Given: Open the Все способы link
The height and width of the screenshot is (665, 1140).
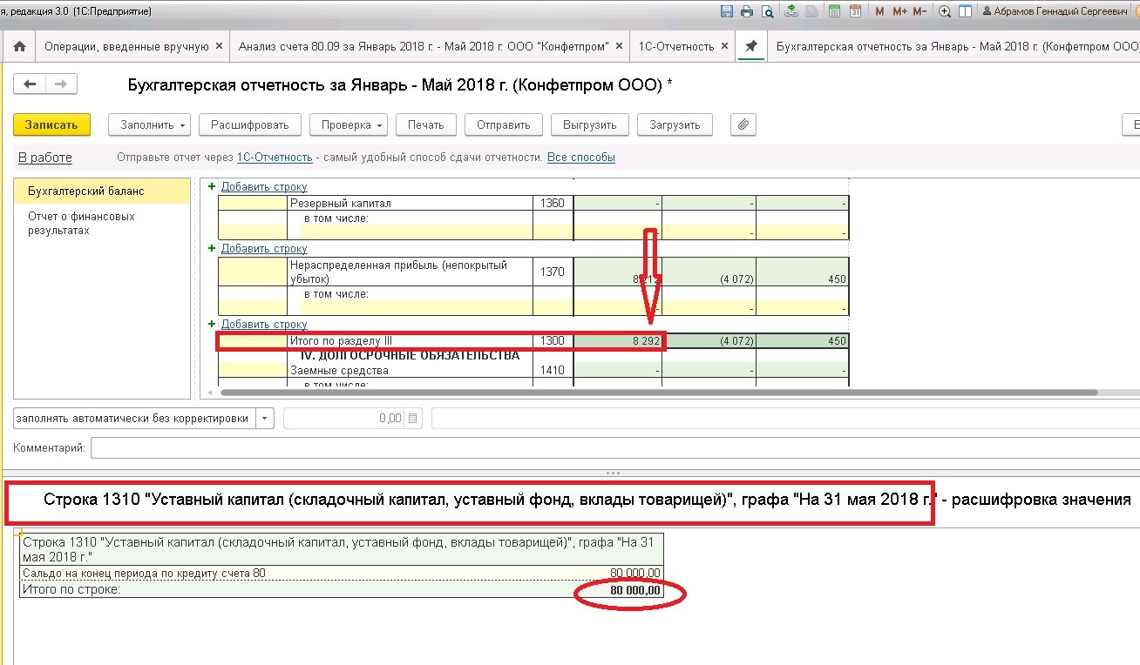Looking at the screenshot, I should tap(580, 158).
